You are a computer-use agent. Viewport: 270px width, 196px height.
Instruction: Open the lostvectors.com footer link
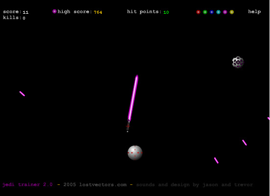(103, 185)
